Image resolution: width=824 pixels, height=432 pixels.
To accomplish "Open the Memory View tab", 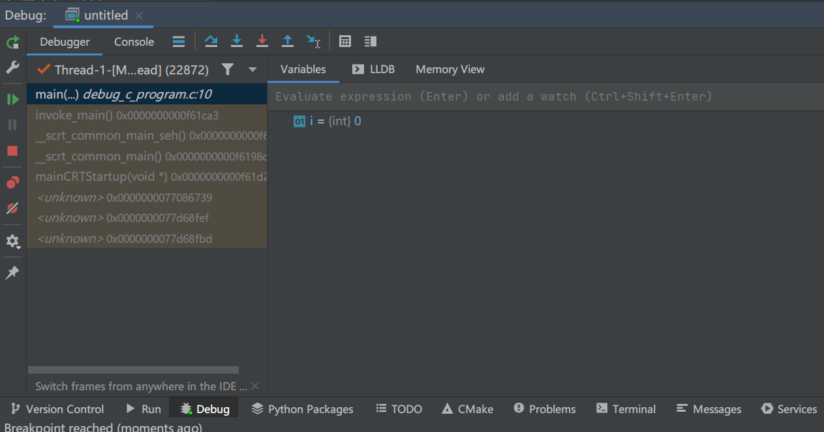I will [x=450, y=69].
